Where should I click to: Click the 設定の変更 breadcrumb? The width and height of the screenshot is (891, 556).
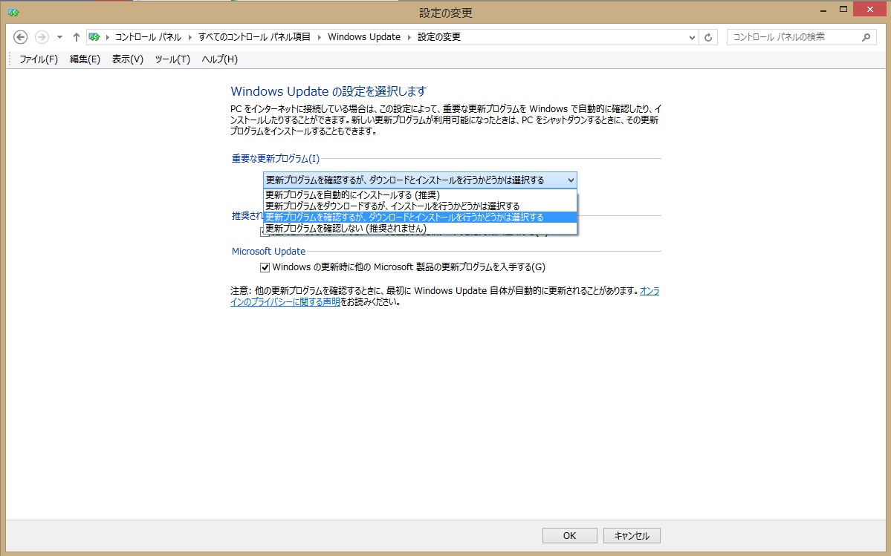click(x=439, y=37)
